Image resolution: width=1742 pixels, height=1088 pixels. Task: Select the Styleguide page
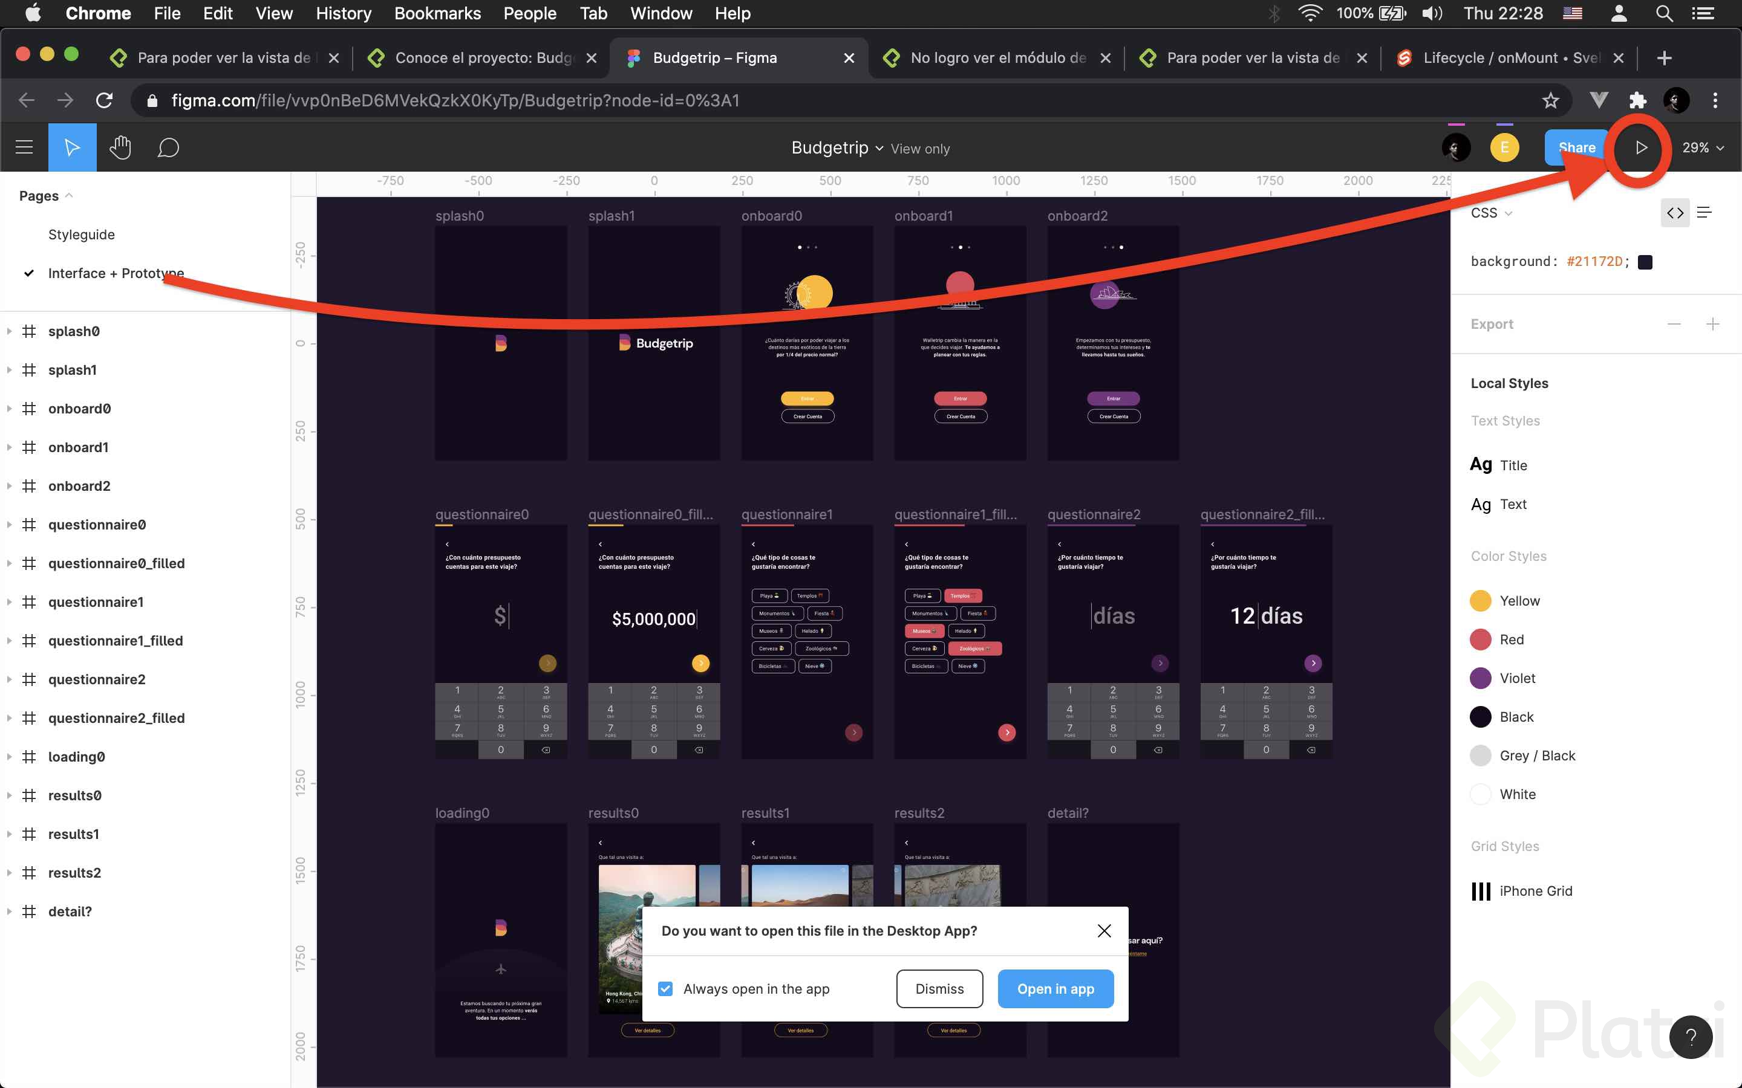coord(81,235)
